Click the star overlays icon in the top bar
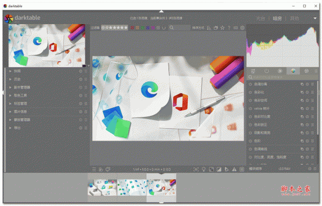322x206 pixels. pos(222,28)
